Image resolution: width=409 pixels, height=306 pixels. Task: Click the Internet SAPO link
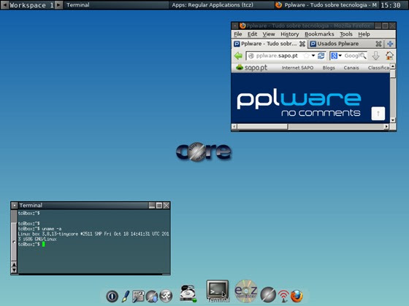coord(297,68)
